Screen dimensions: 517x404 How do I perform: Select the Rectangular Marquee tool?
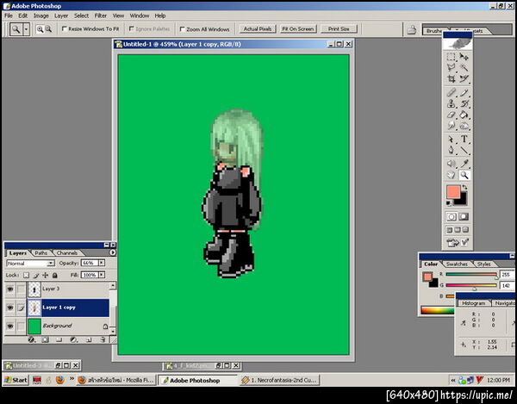451,57
